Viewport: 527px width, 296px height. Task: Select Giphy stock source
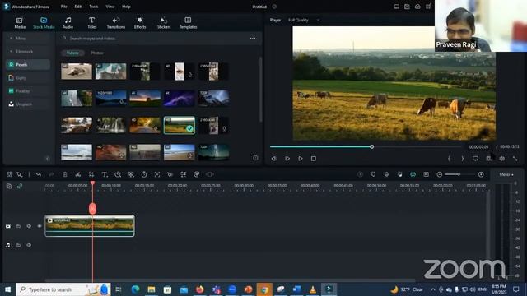pos(27,78)
